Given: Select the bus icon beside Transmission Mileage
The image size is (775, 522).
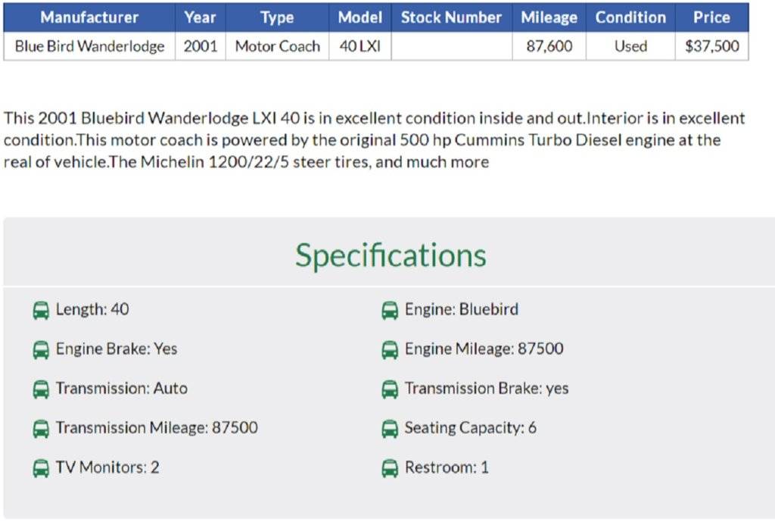Looking at the screenshot, I should pos(40,428).
